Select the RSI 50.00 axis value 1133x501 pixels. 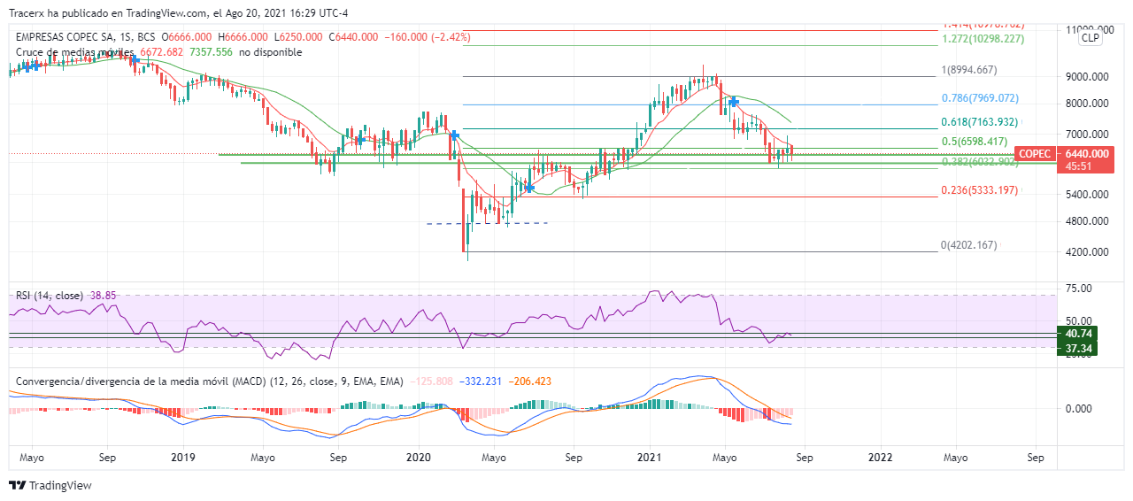[1079, 321]
